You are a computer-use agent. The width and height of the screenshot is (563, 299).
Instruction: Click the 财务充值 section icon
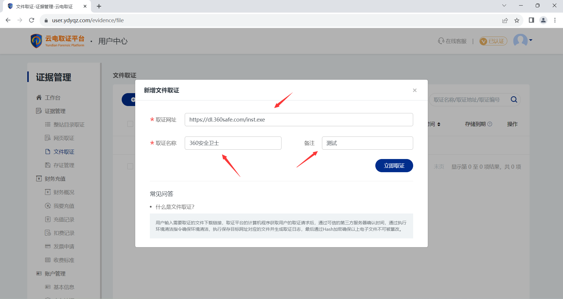tap(39, 178)
